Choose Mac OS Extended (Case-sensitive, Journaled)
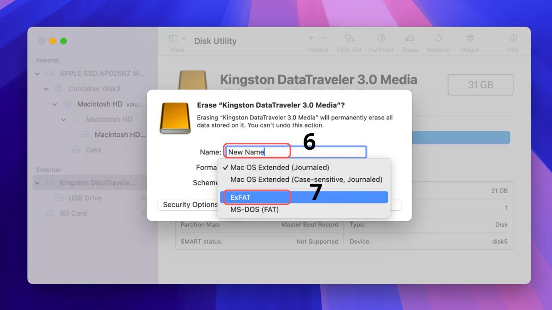Screen dimensions: 552x310 click(304, 179)
